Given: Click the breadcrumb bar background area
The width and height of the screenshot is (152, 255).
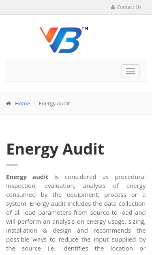Looking at the screenshot, I should [x=110, y=104].
